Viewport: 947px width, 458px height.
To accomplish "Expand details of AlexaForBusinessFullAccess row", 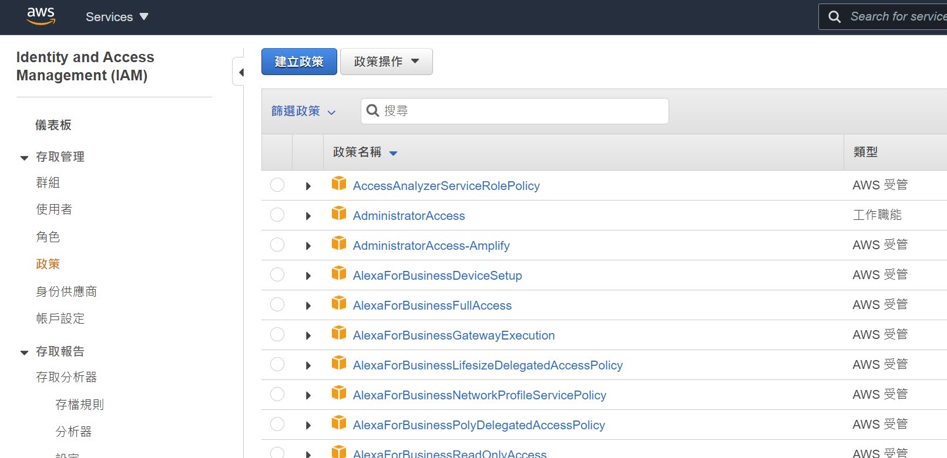I will click(x=308, y=306).
